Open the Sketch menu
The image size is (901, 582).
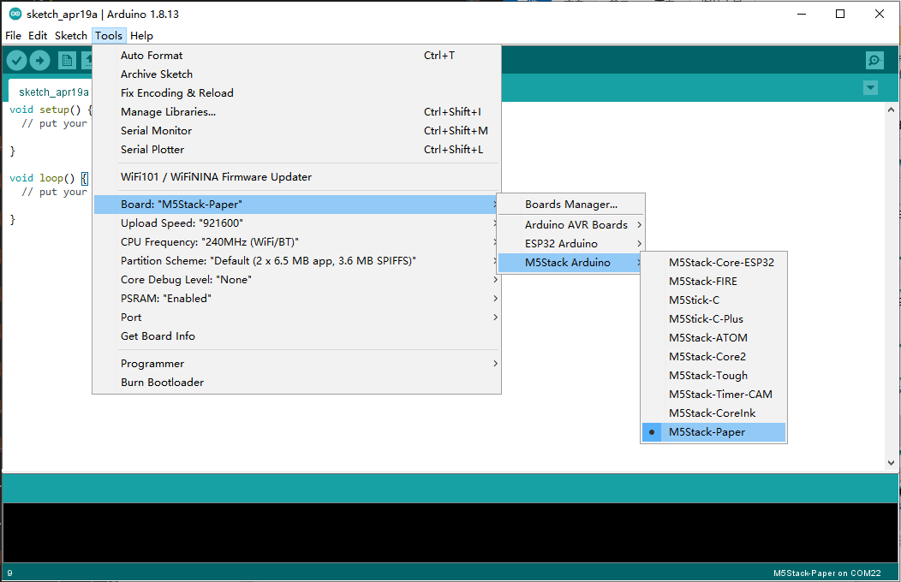tap(71, 36)
